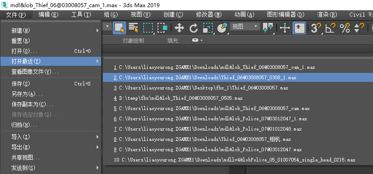373x174 pixels.
Task: Switch to the 填充 ribbon tab
Action: [x=173, y=41]
